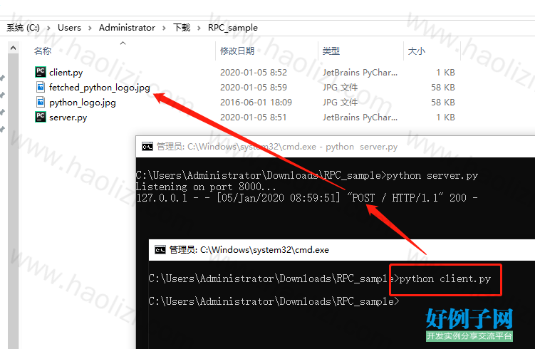Screen dimensions: 535x349
Task: Click the client cmd.exe window title bar
Action: 341,250
